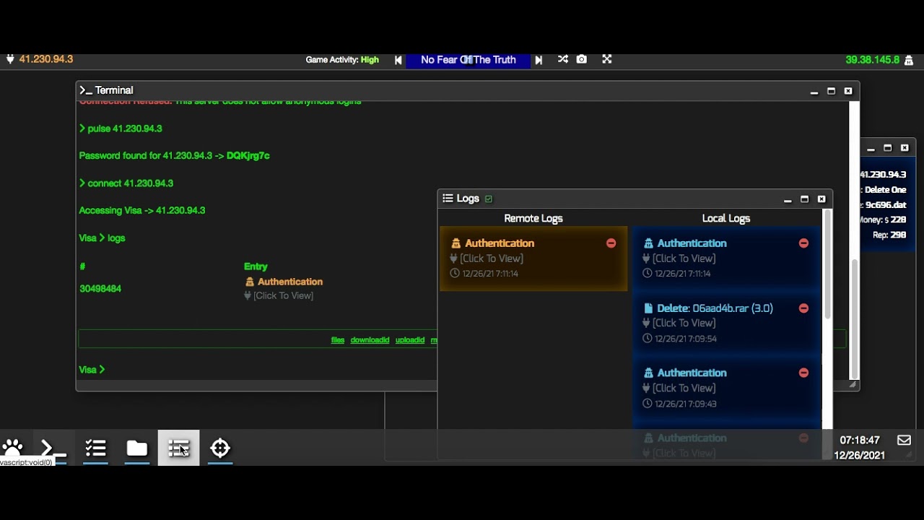Enter fullscreen with the expand arrows icon
Image resolution: width=924 pixels, height=520 pixels.
(607, 59)
